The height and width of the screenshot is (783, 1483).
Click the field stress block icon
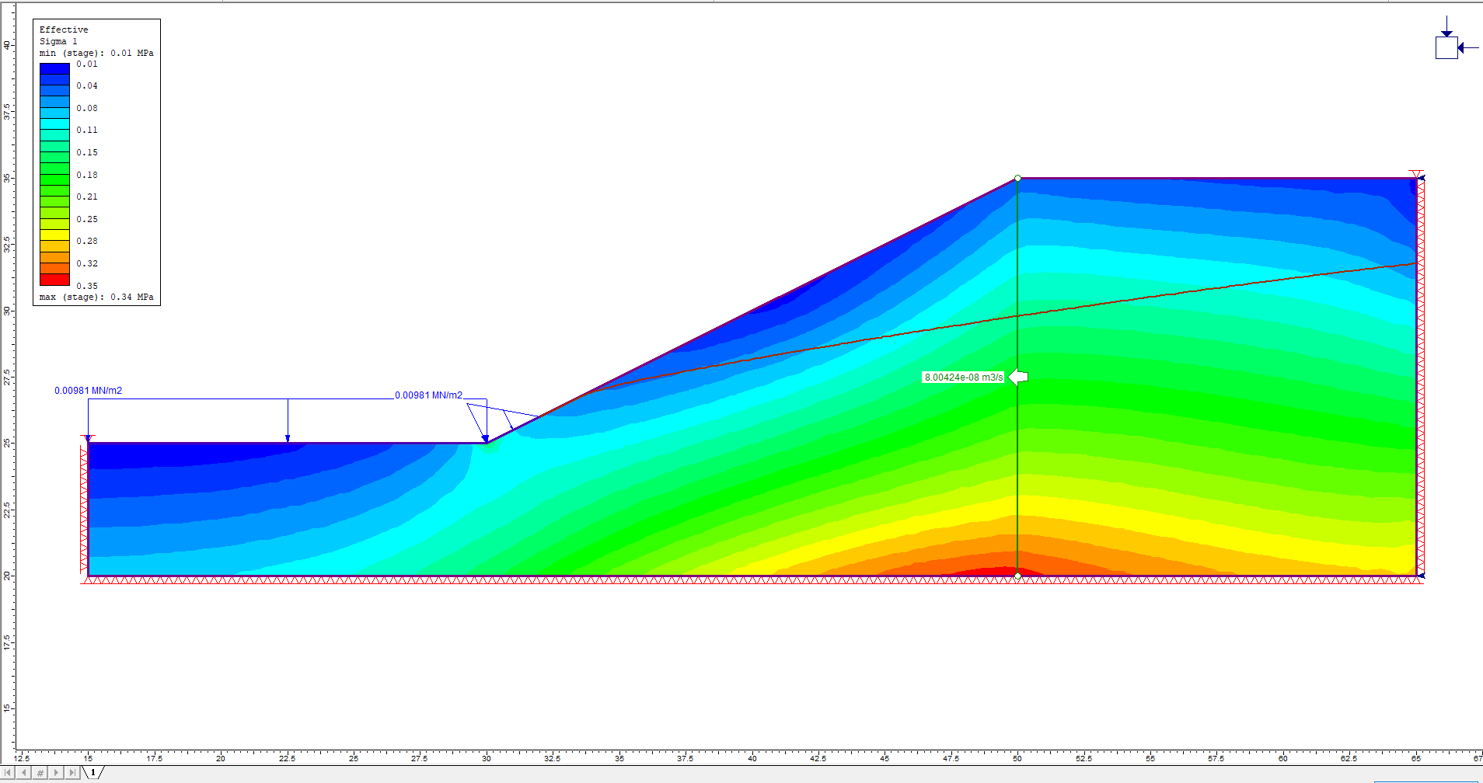pos(1446,47)
